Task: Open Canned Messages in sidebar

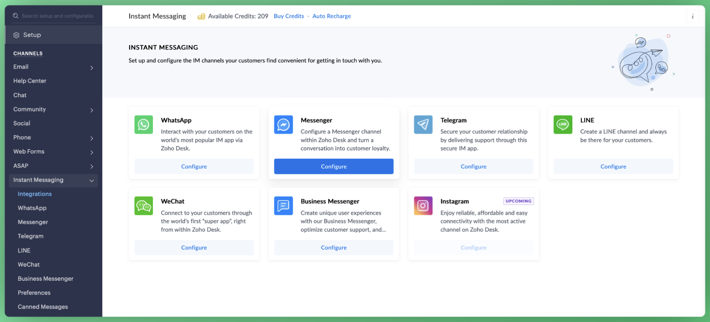Action: pos(43,307)
